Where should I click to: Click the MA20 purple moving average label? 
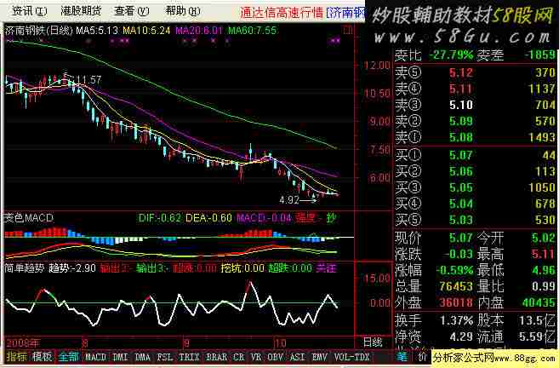tap(198, 31)
